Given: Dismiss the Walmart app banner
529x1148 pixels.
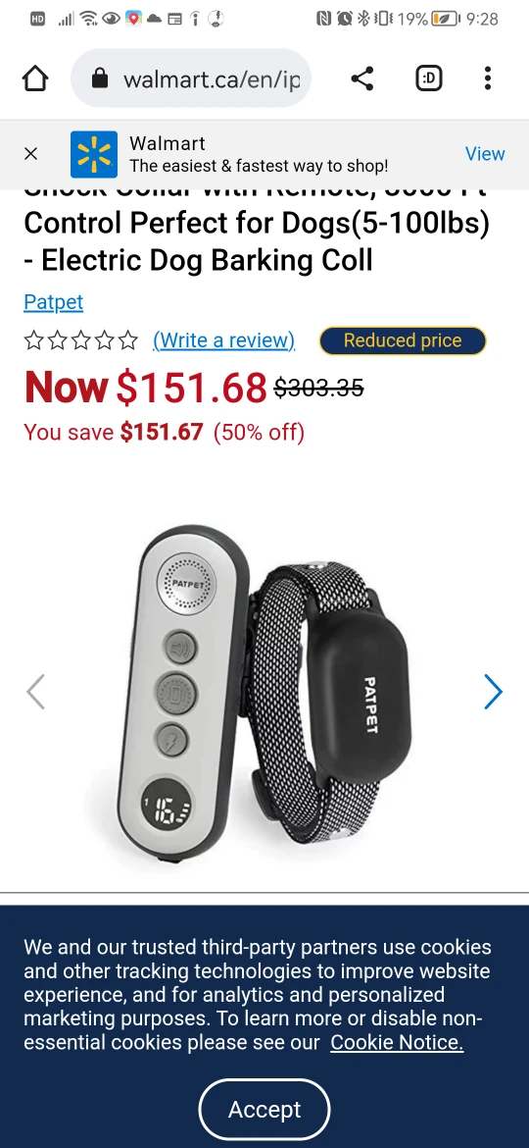Looking at the screenshot, I should pos(30,154).
